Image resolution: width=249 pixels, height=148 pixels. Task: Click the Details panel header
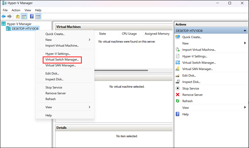(114, 128)
